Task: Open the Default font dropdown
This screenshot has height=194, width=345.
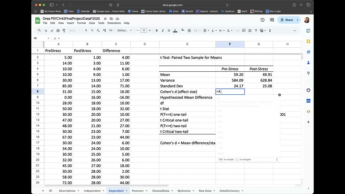Action: (125, 30)
